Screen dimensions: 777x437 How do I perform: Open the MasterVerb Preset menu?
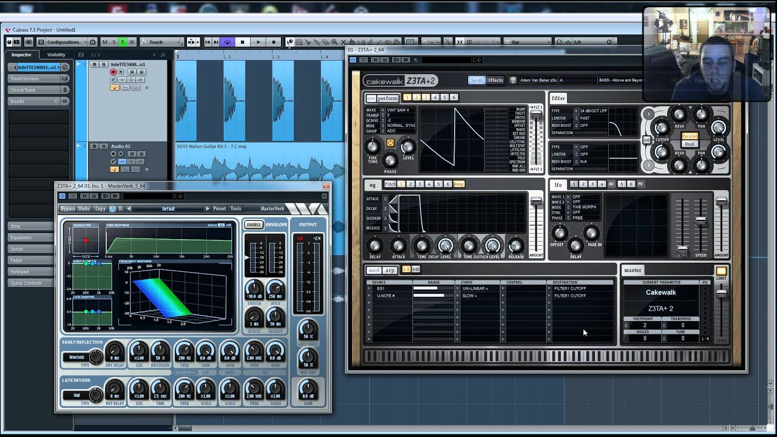click(x=219, y=209)
